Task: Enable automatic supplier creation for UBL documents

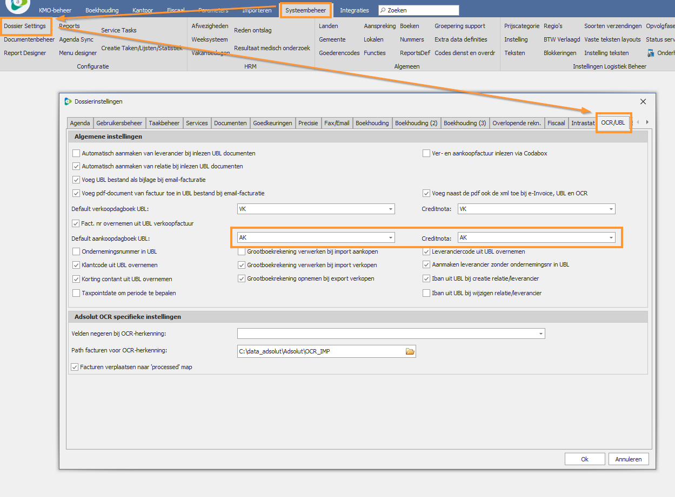Action: [x=76, y=153]
